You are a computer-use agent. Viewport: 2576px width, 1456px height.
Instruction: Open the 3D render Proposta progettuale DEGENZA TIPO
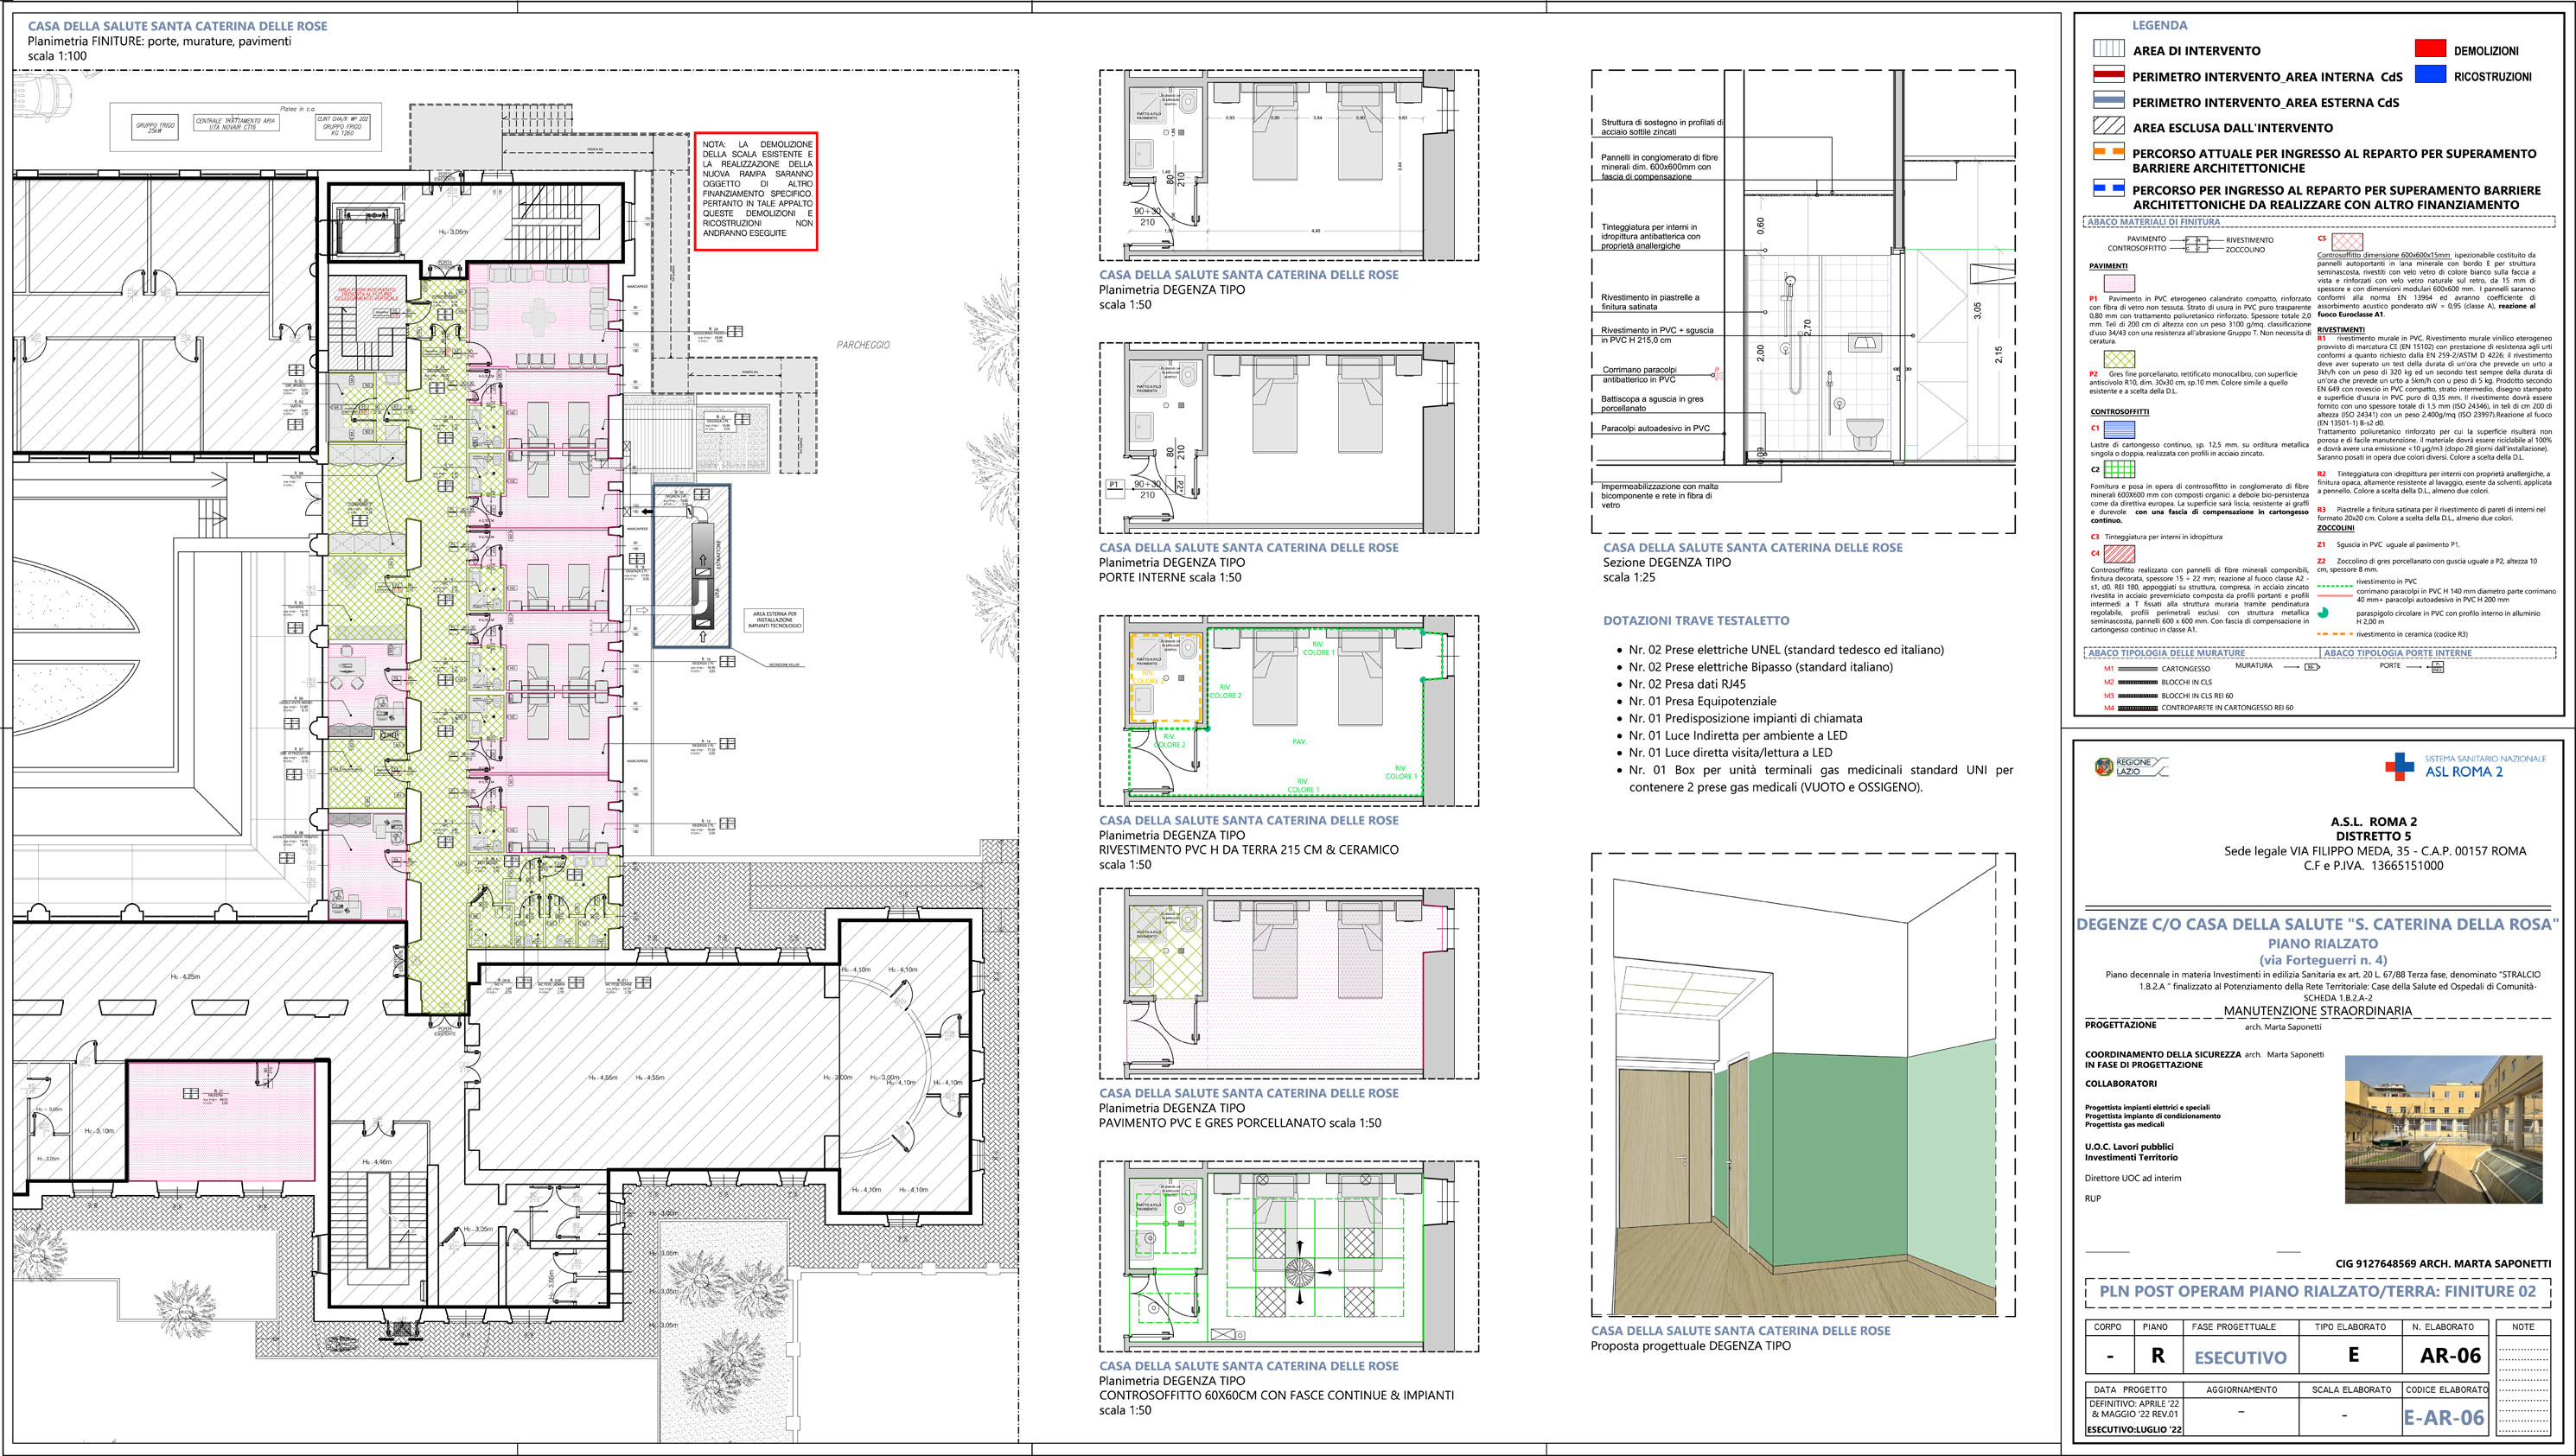pos(1802,1085)
